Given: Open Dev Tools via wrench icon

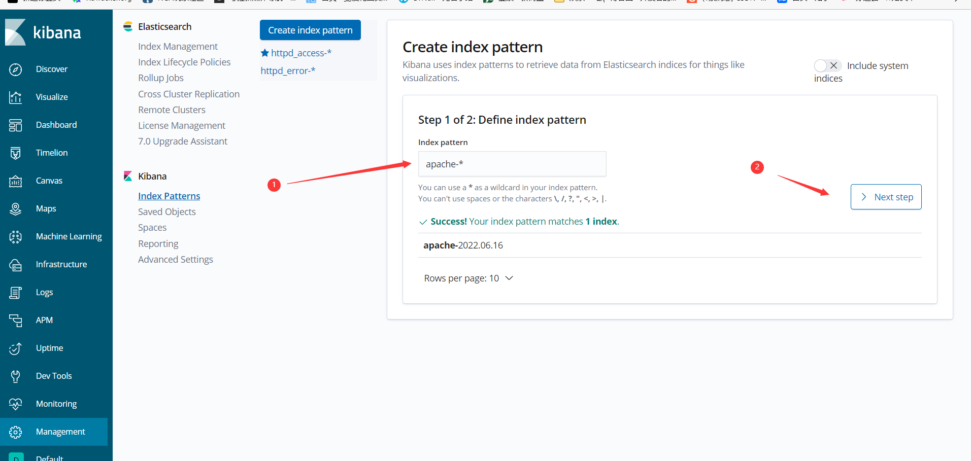Looking at the screenshot, I should pyautogui.click(x=16, y=376).
